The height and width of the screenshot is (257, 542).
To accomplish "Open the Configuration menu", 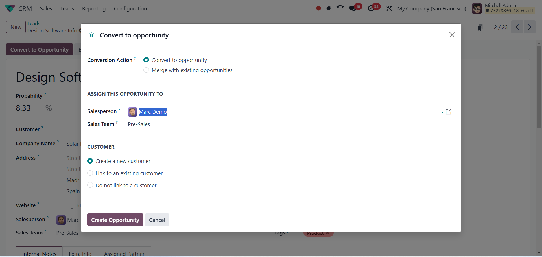I will click(x=130, y=8).
